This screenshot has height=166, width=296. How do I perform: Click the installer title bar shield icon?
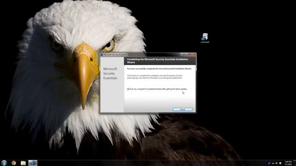tap(102, 54)
